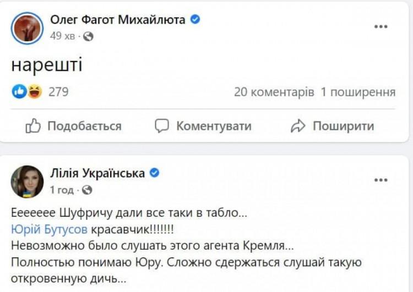Open Лілія Українська profile picture

click(27, 181)
